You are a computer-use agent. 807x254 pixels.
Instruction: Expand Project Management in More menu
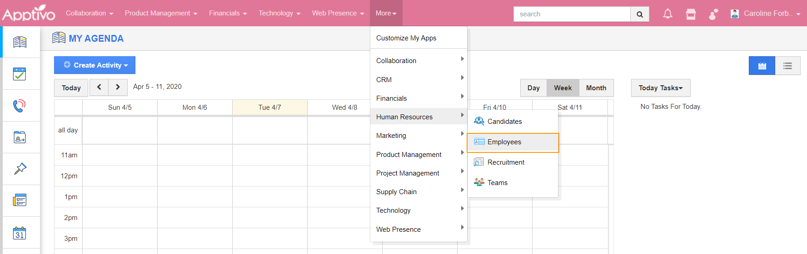(x=418, y=173)
